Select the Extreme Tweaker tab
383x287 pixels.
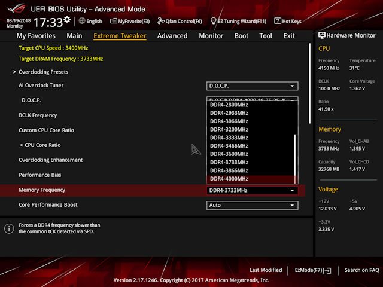point(120,36)
